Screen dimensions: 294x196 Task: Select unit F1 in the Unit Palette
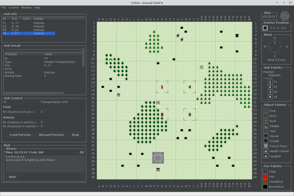pyautogui.click(x=270, y=81)
